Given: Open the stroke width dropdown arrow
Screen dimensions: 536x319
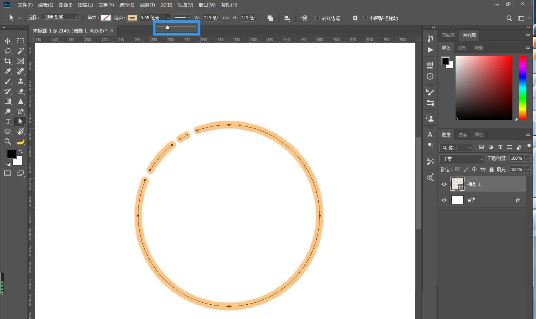Looking at the screenshot, I should click(168, 18).
